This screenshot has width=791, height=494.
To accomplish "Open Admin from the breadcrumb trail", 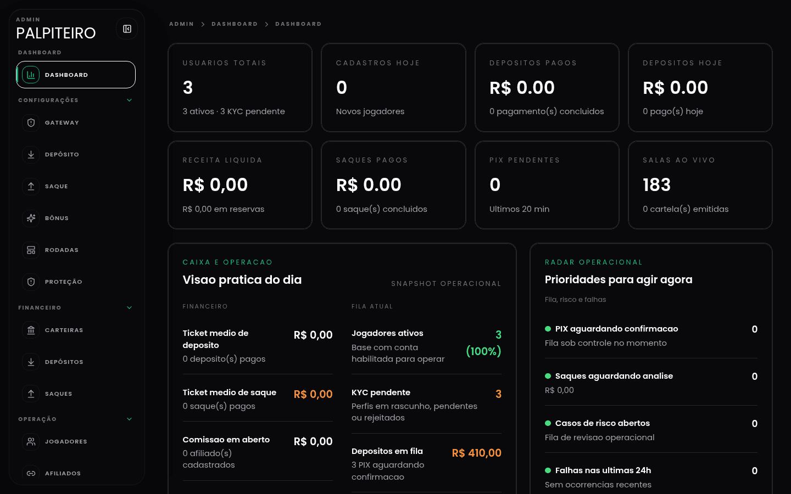I will [182, 24].
